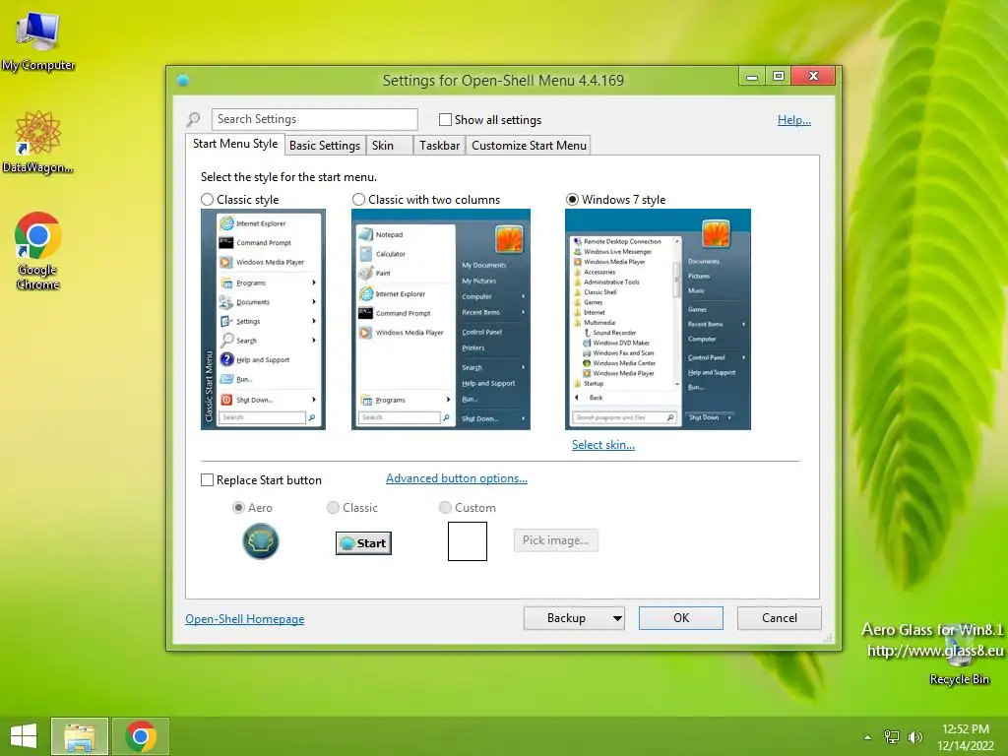The height and width of the screenshot is (756, 1008).
Task: Enable Replace Start button checkbox
Action: (x=207, y=480)
